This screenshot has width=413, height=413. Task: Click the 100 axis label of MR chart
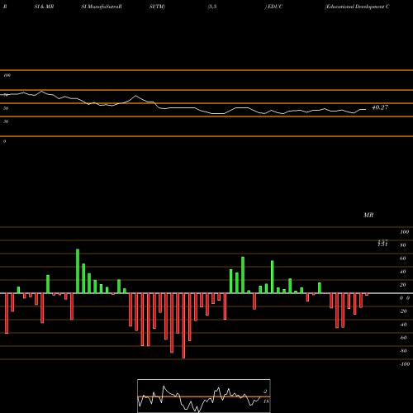tap(404, 232)
